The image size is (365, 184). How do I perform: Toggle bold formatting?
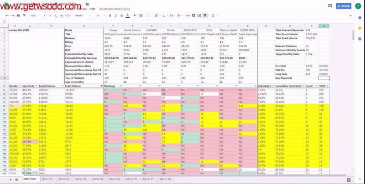click(110, 15)
